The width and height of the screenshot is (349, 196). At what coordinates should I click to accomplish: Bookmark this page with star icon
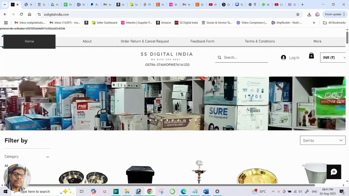pyautogui.click(x=298, y=14)
